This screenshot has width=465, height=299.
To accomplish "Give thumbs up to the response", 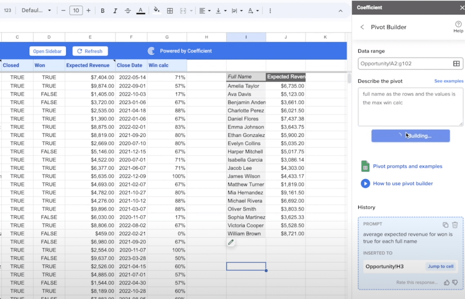I will (447, 283).
